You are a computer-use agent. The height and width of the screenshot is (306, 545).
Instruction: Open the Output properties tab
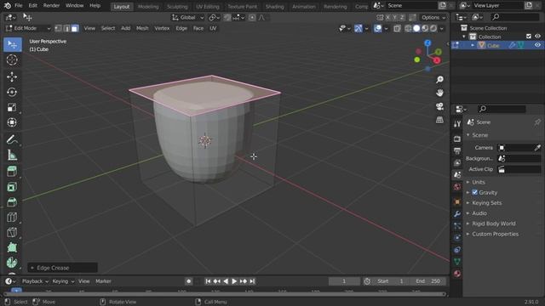point(457,151)
